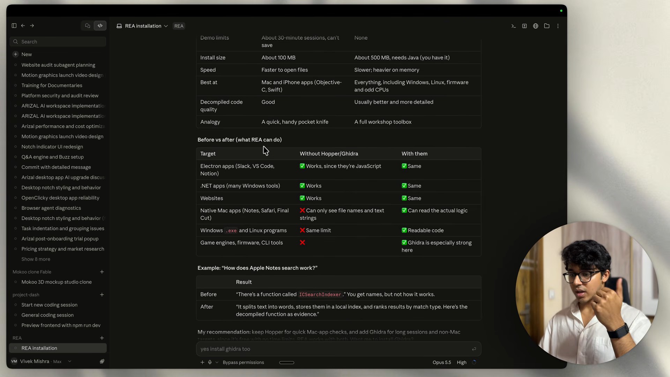Add session to REA group
The width and height of the screenshot is (670, 377).
(x=102, y=338)
